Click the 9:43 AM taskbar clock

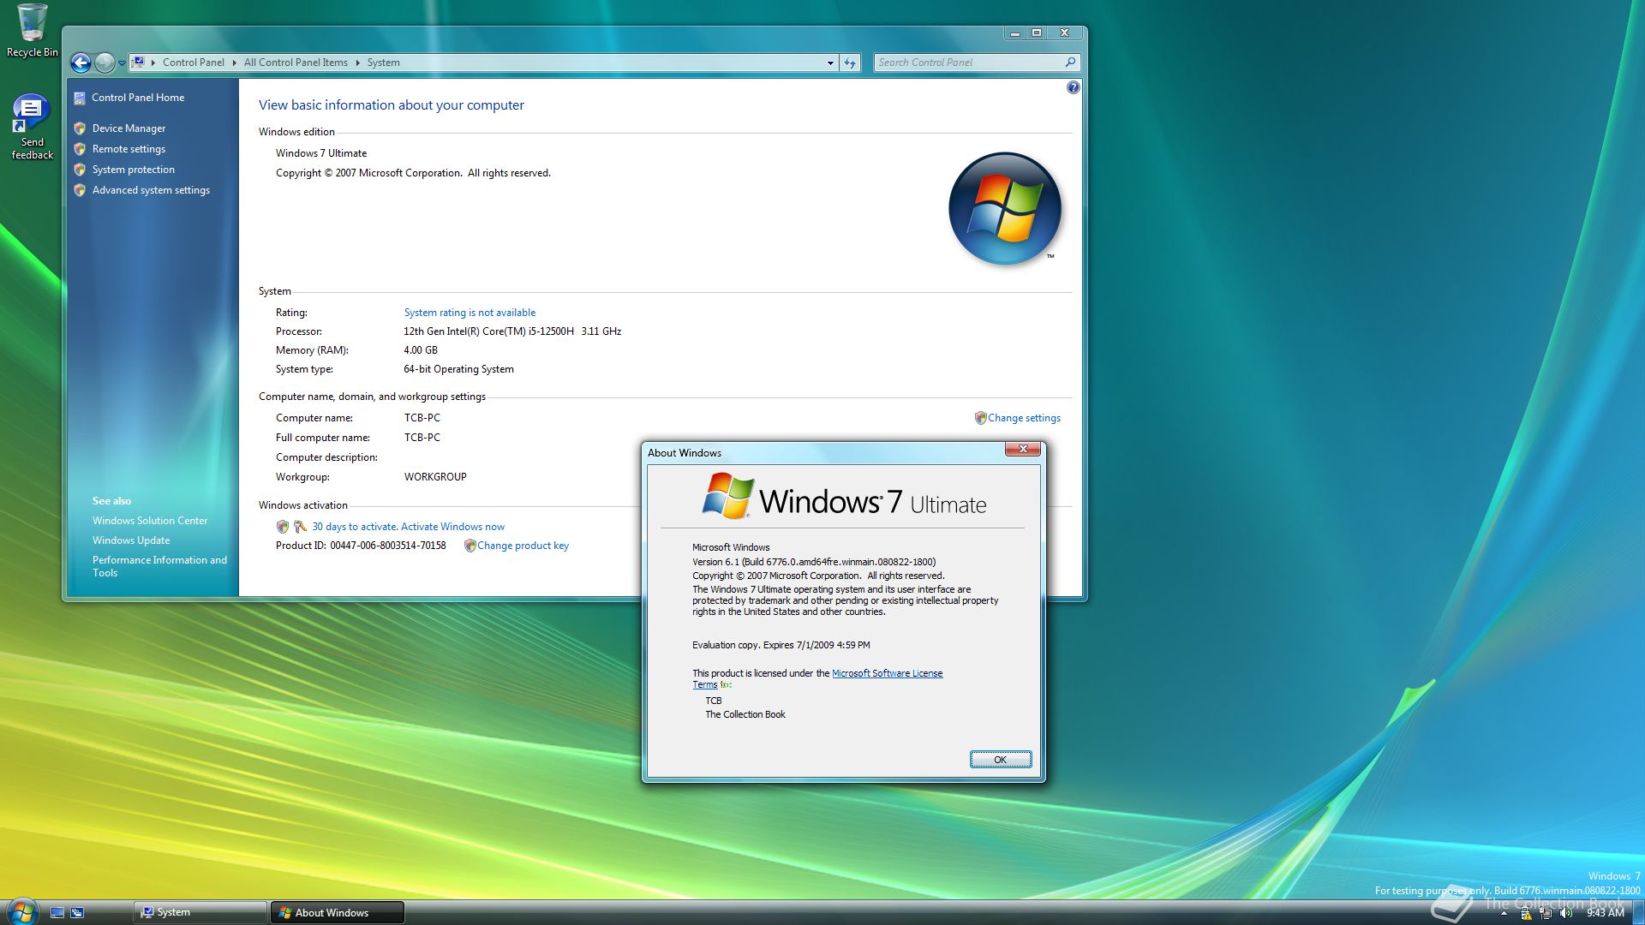[1605, 913]
